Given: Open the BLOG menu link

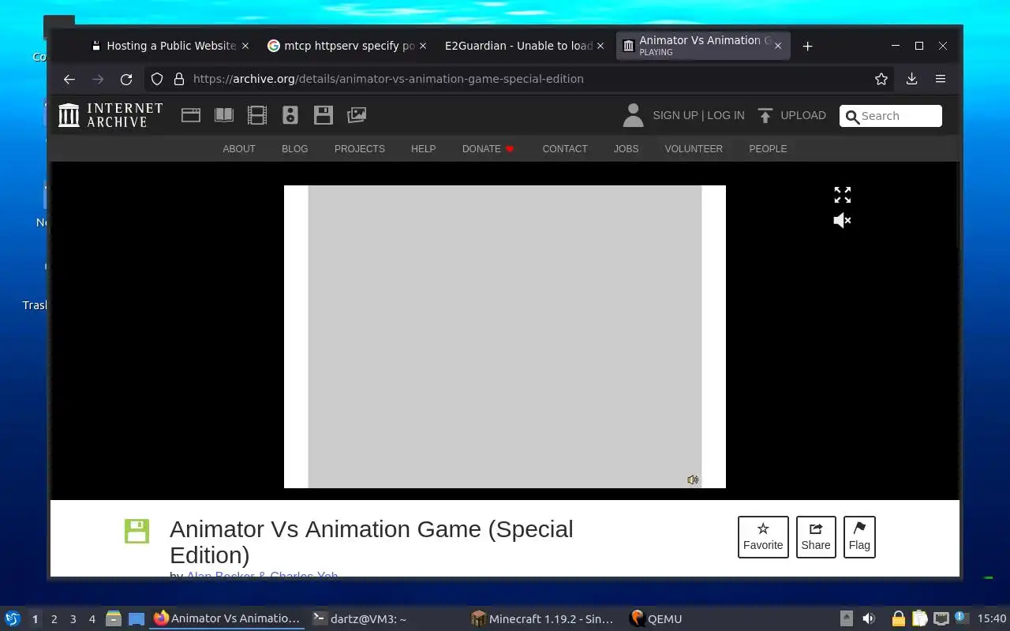Looking at the screenshot, I should point(295,149).
